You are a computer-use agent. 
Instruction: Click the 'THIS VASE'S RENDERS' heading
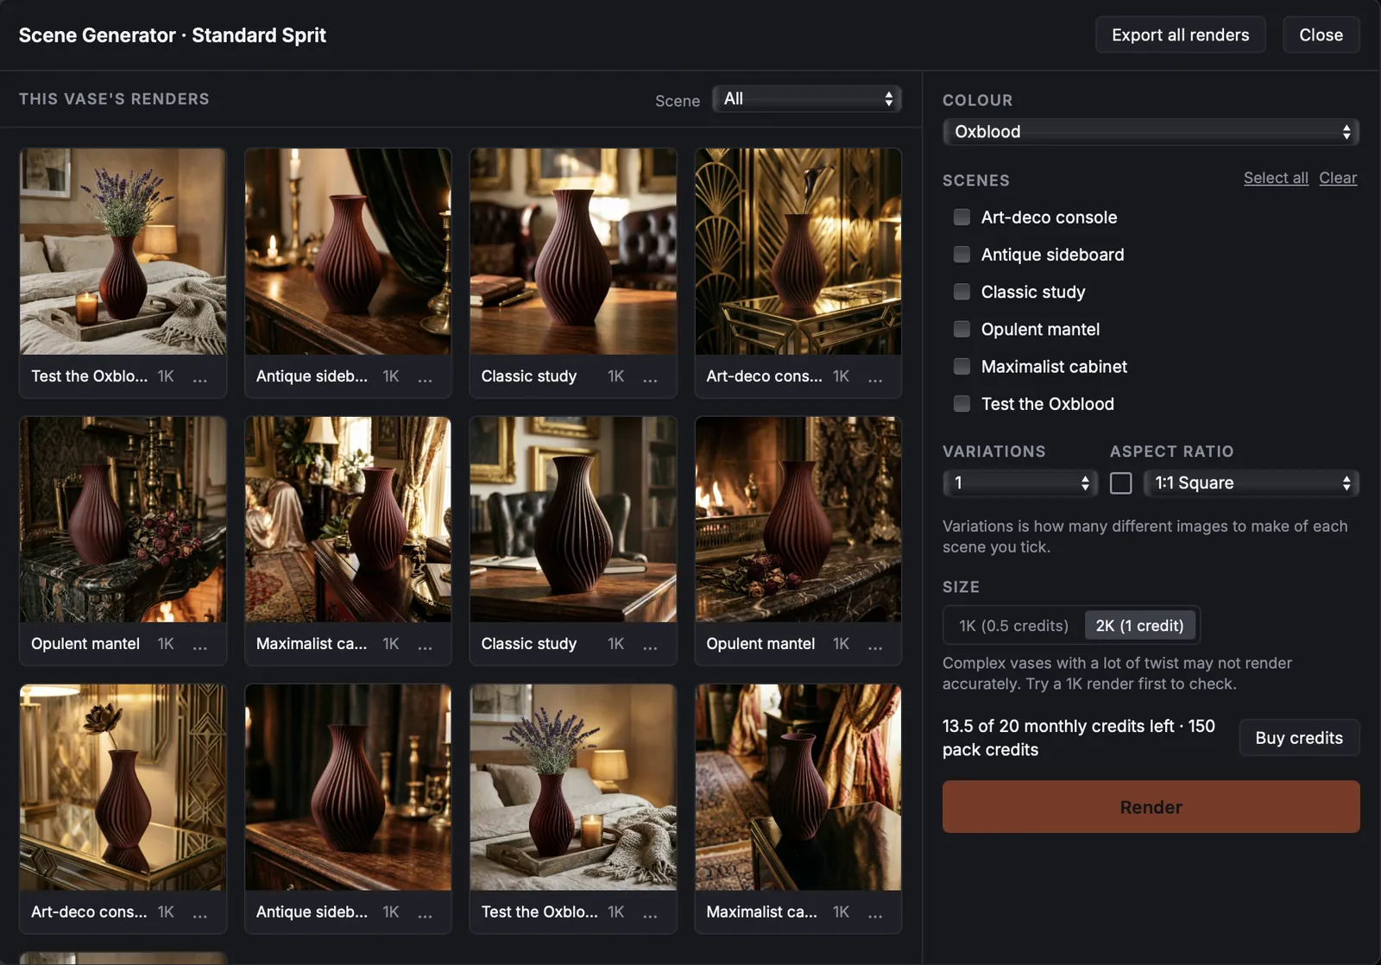click(x=114, y=98)
